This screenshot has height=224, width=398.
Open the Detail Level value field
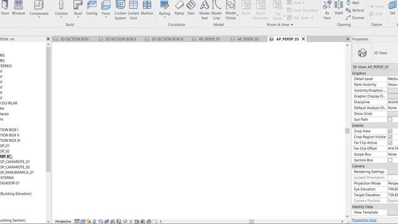point(392,79)
